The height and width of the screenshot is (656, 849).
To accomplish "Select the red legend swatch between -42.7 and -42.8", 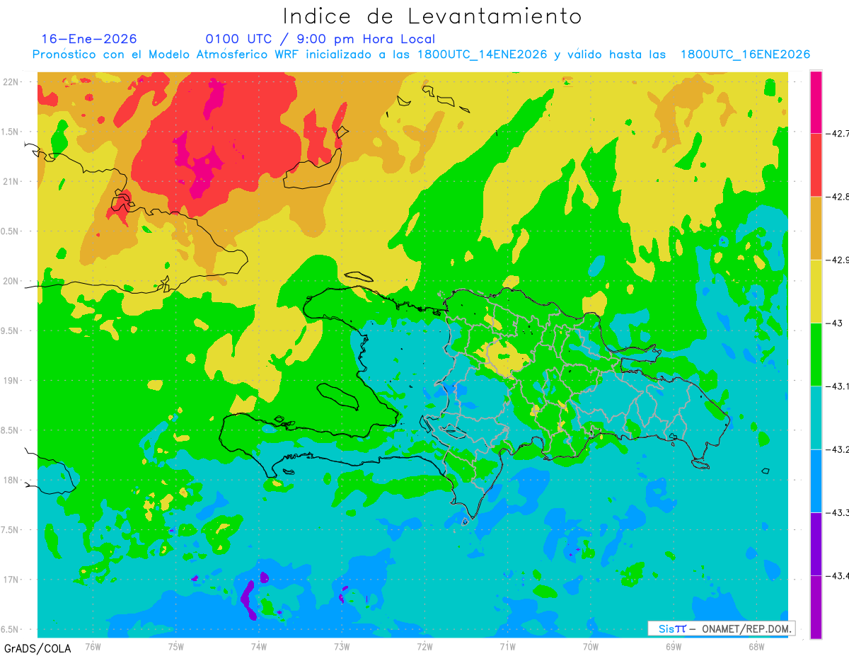I will coord(816,164).
